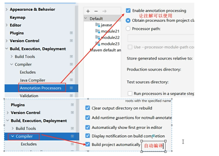Select the highlighted Compiler tree item

24,136
